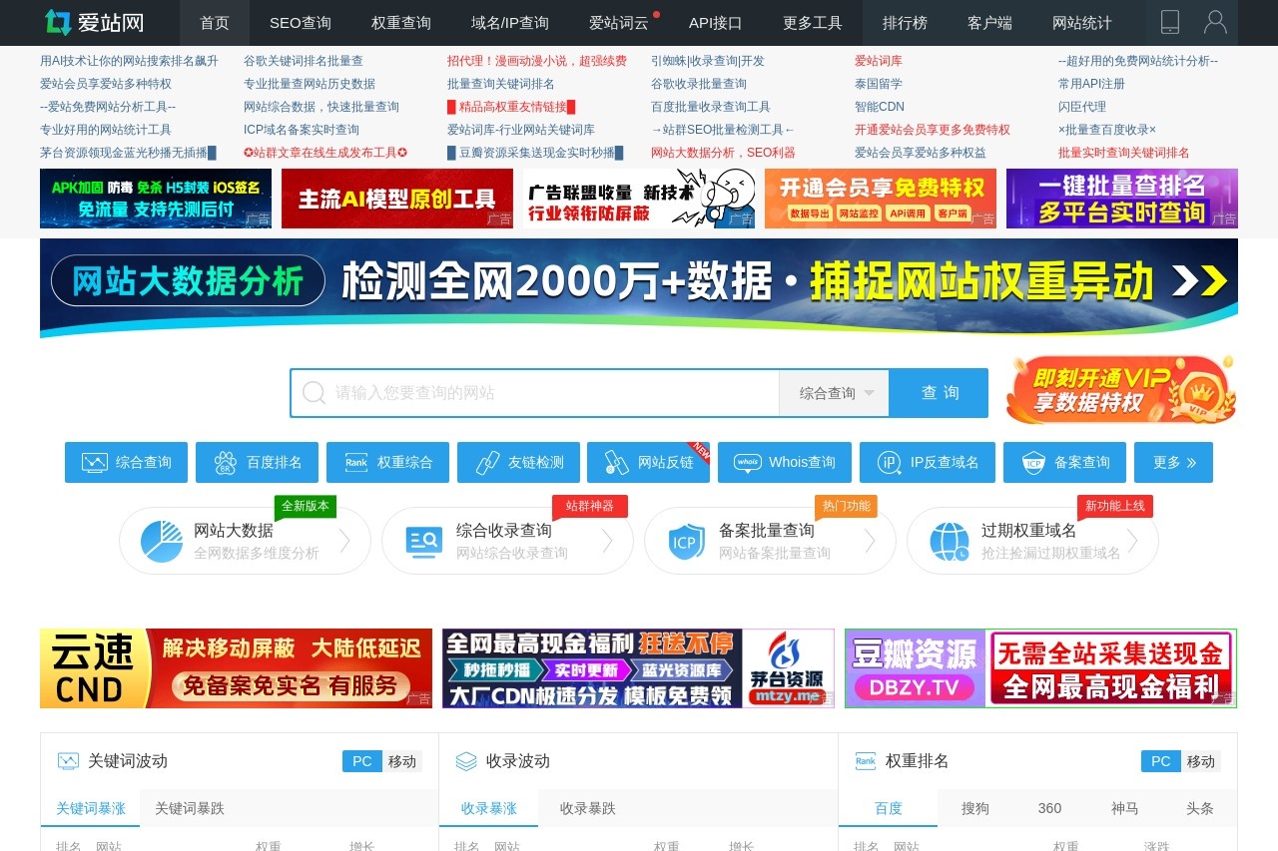Screen dimensions: 1278x851
Task: Go to 首页 in navigation bar
Action: [215, 23]
